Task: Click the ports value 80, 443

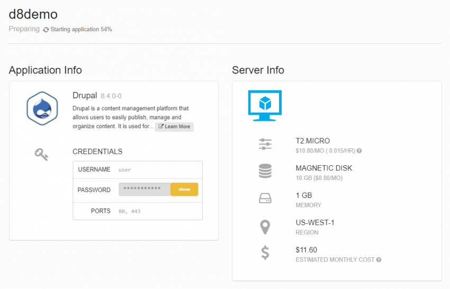Action: click(x=130, y=211)
